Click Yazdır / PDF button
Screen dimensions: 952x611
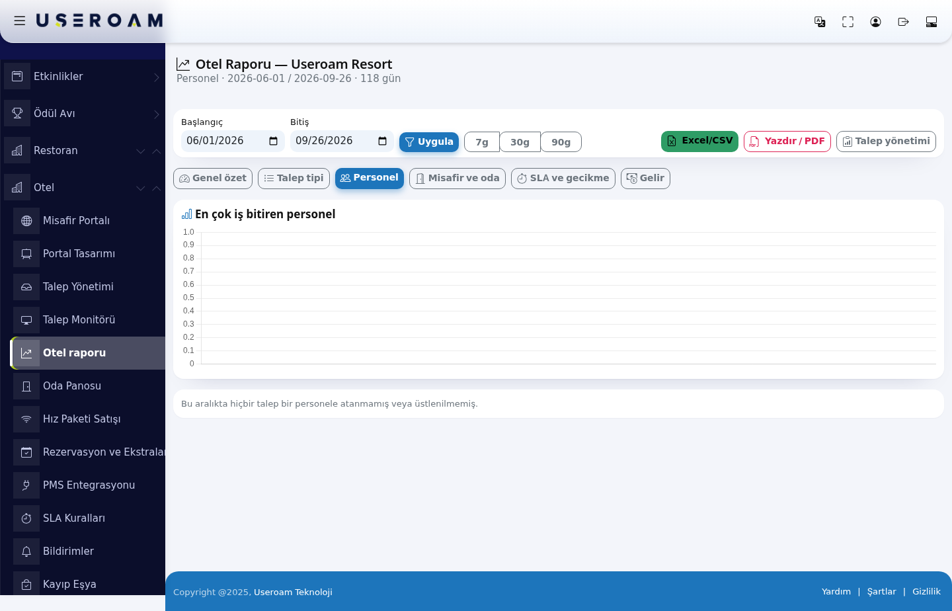787,142
